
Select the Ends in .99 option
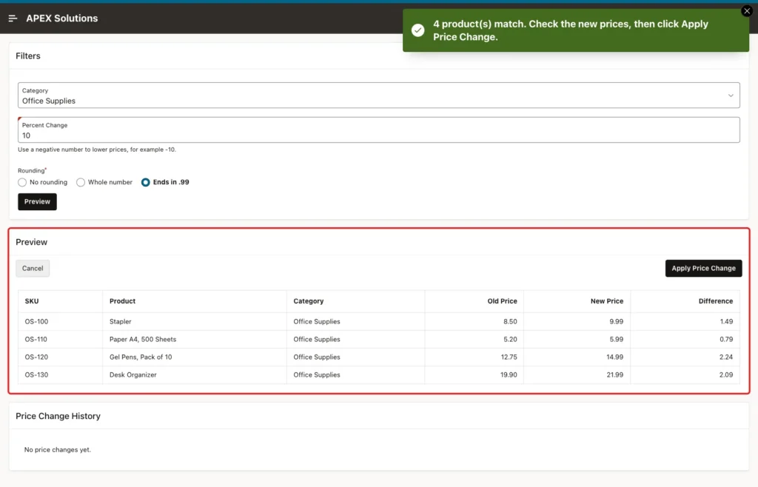146,182
